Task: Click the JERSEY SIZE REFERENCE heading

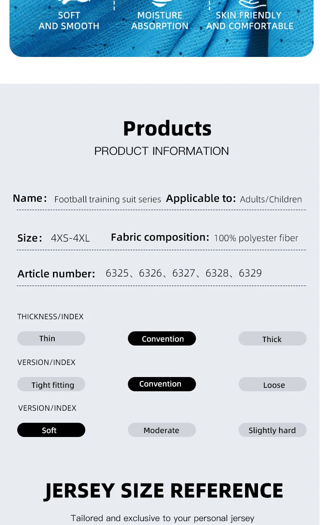Action: tap(164, 490)
